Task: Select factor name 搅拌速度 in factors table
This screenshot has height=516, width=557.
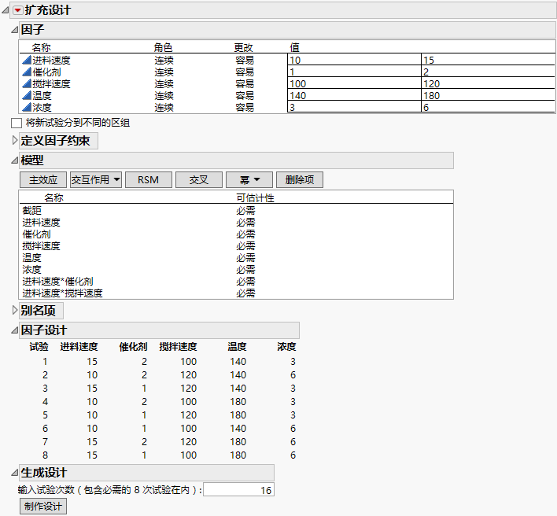Action: (x=51, y=84)
